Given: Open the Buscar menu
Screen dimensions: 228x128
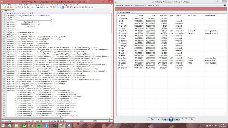Looking at the screenshot, I should click(15, 5).
